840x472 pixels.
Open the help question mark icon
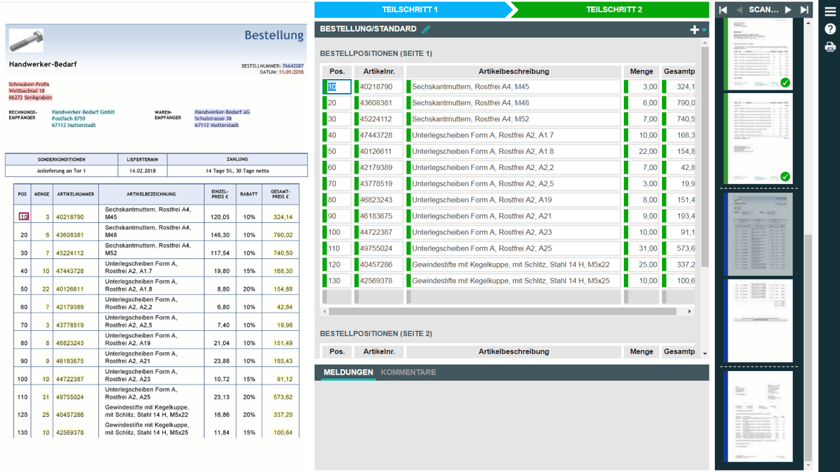point(830,30)
